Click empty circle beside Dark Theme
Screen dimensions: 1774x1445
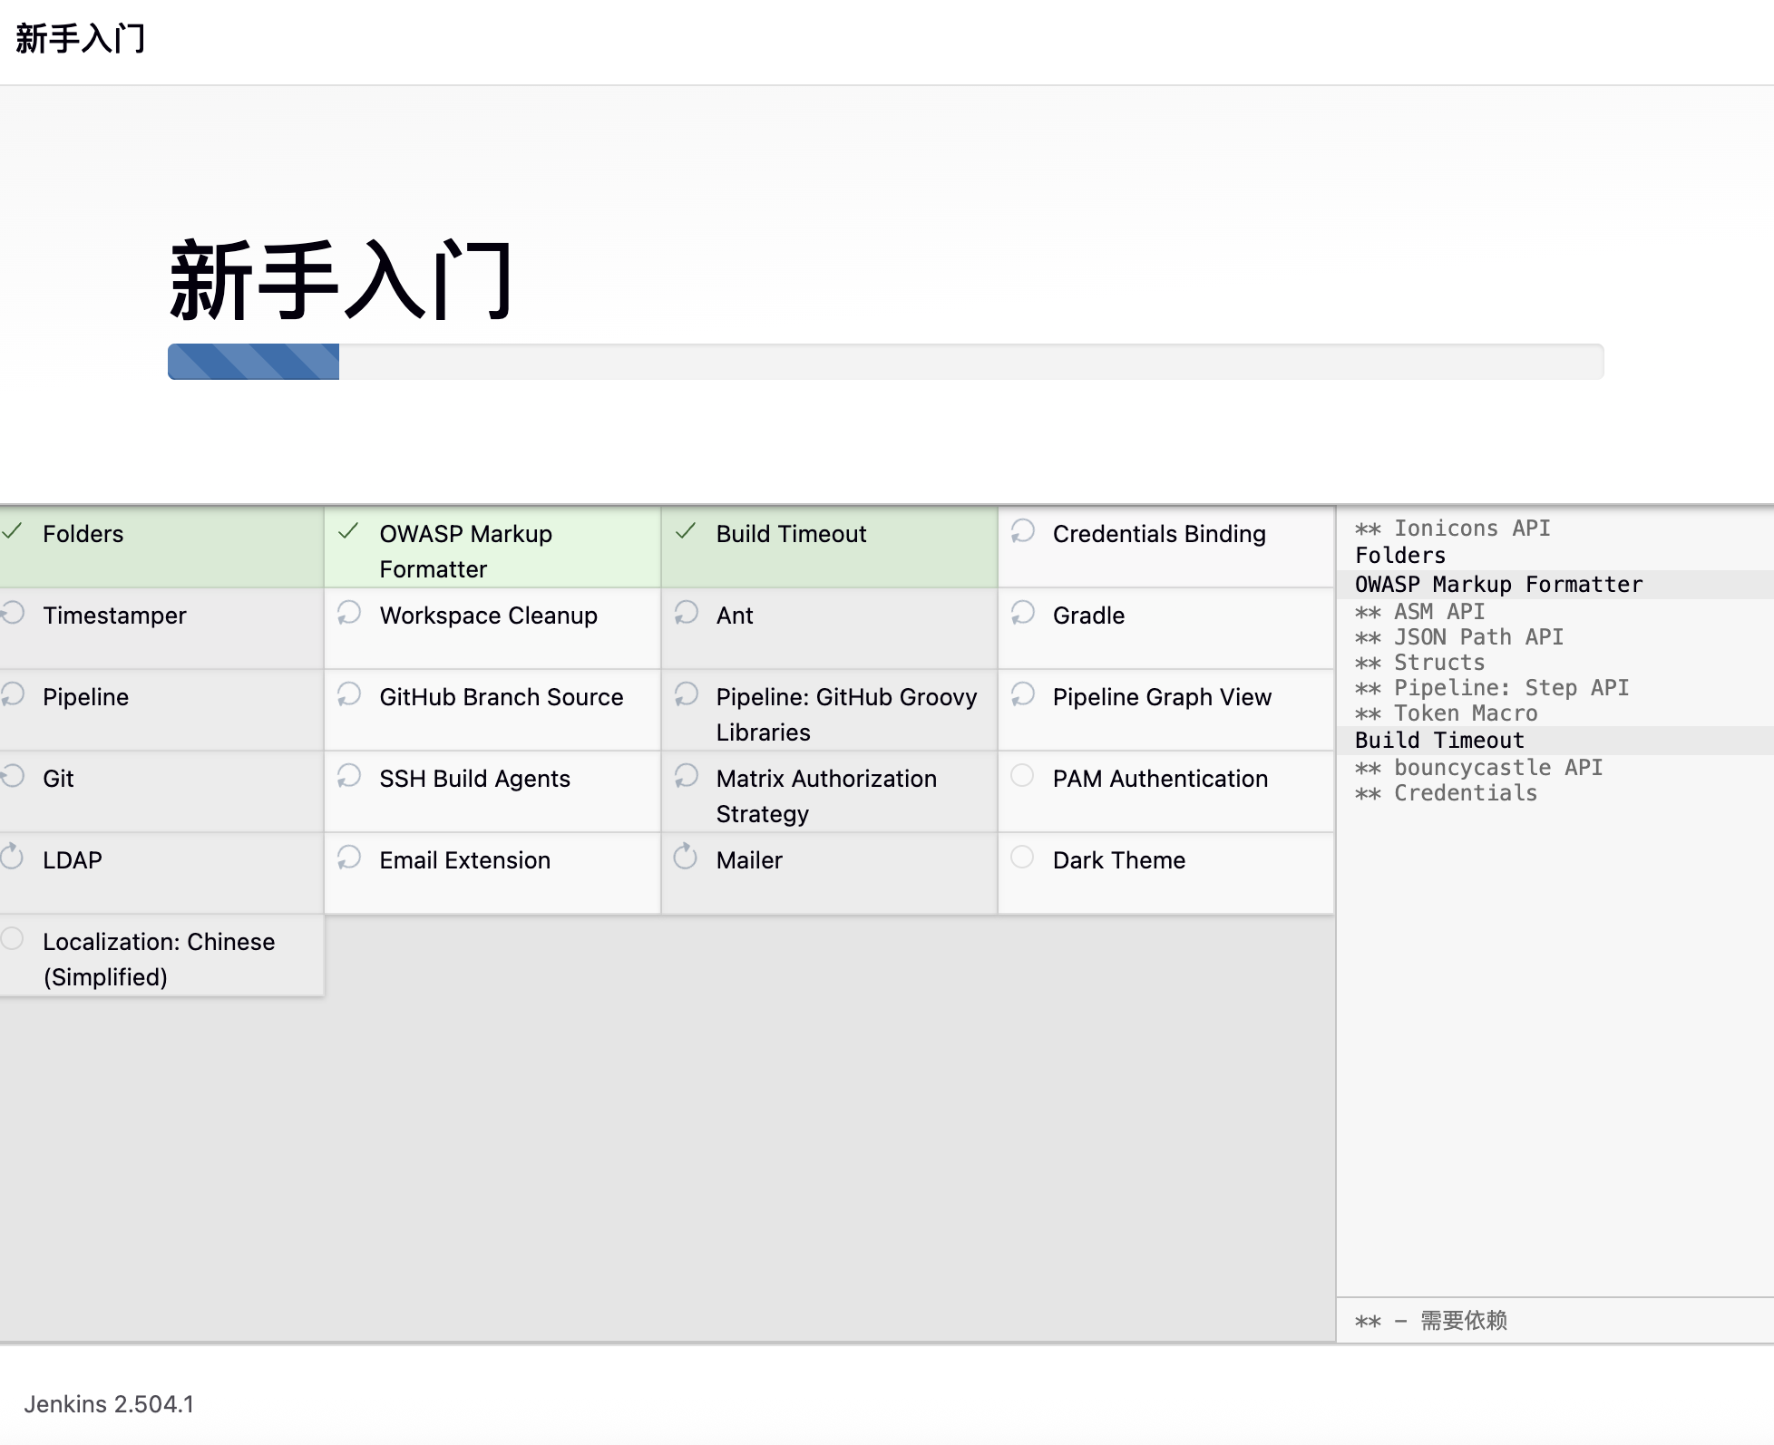click(1022, 857)
